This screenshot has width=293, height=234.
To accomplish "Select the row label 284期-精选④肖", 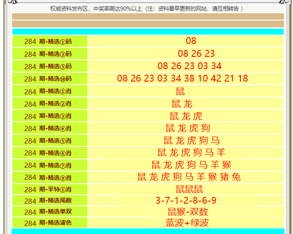I will [48, 128].
